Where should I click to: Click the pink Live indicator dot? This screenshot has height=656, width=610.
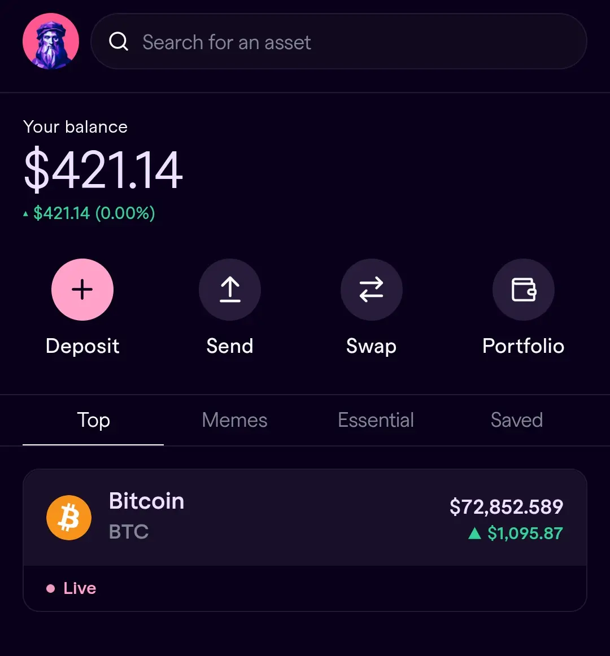click(51, 589)
